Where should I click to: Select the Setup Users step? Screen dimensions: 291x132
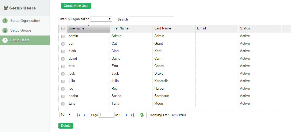(x=20, y=40)
